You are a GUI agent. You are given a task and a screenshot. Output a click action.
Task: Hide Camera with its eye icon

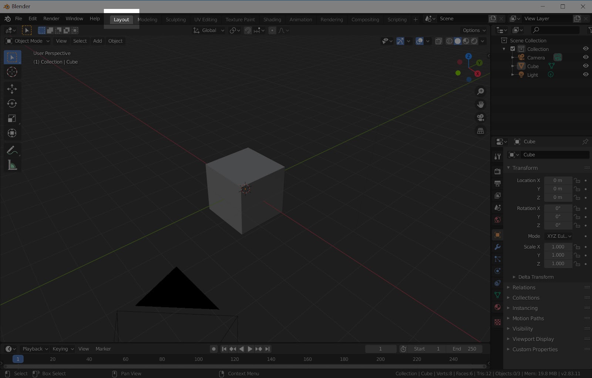coord(586,57)
